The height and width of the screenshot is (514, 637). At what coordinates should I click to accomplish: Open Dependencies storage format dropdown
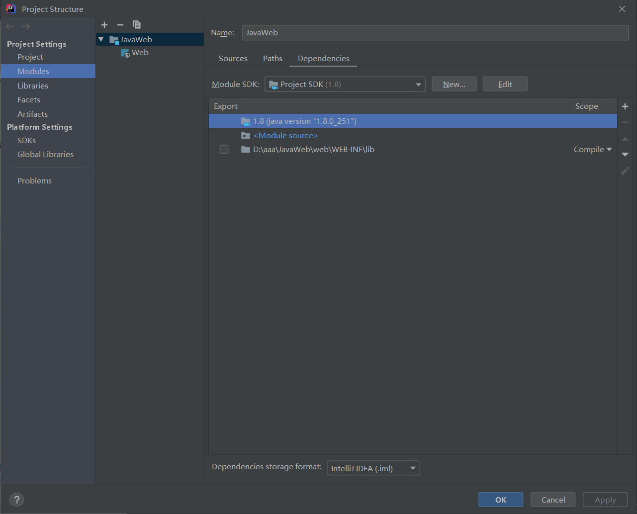tap(373, 468)
